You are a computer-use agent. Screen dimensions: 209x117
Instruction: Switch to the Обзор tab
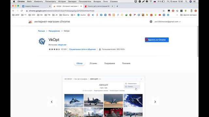[x=79, y=63]
